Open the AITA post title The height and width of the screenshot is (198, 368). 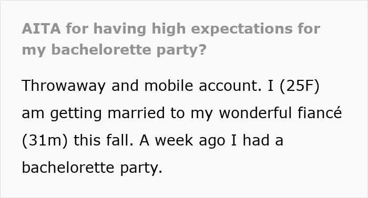(171, 39)
